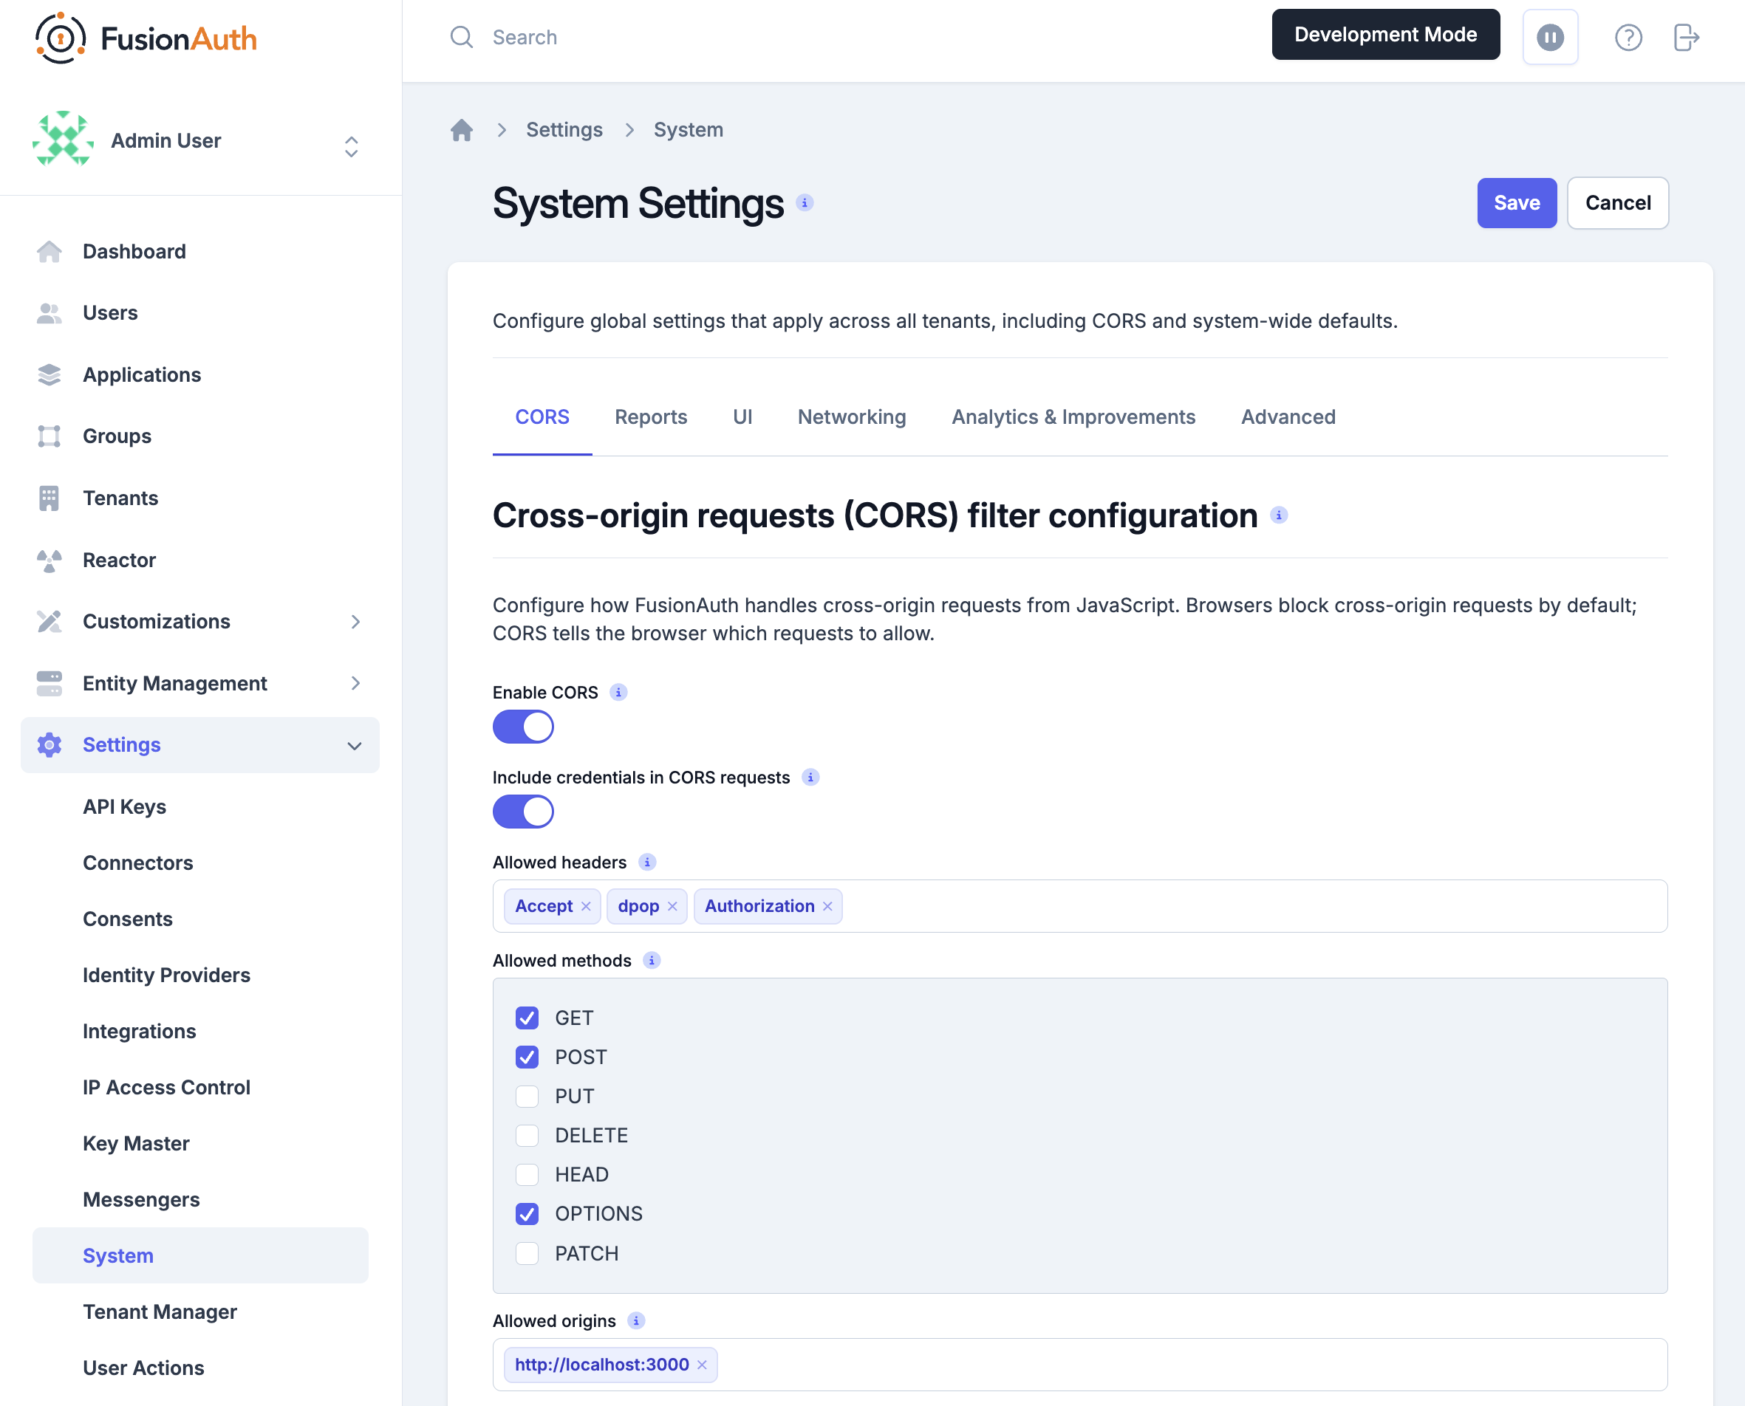Switch to the Networking tab

tap(851, 417)
